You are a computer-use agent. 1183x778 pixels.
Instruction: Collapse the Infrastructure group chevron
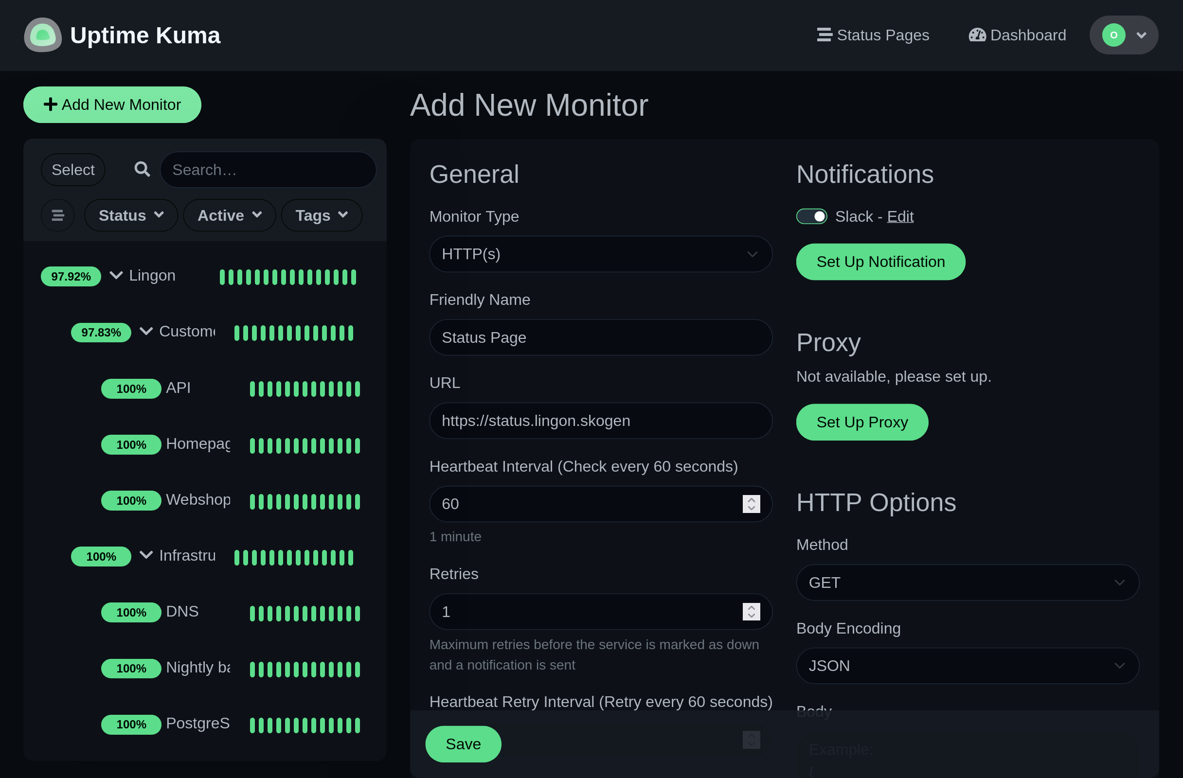point(146,555)
